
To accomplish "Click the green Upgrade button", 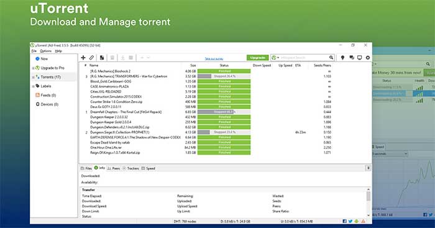I will 258,57.
